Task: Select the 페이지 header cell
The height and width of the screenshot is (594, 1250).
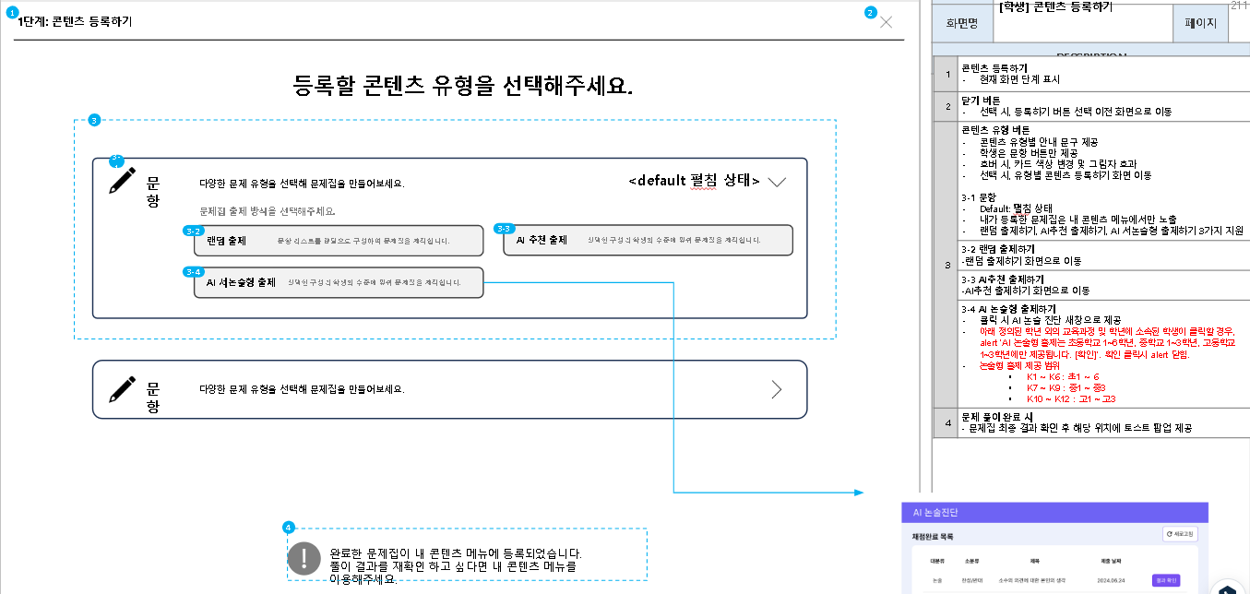Action: click(1200, 24)
